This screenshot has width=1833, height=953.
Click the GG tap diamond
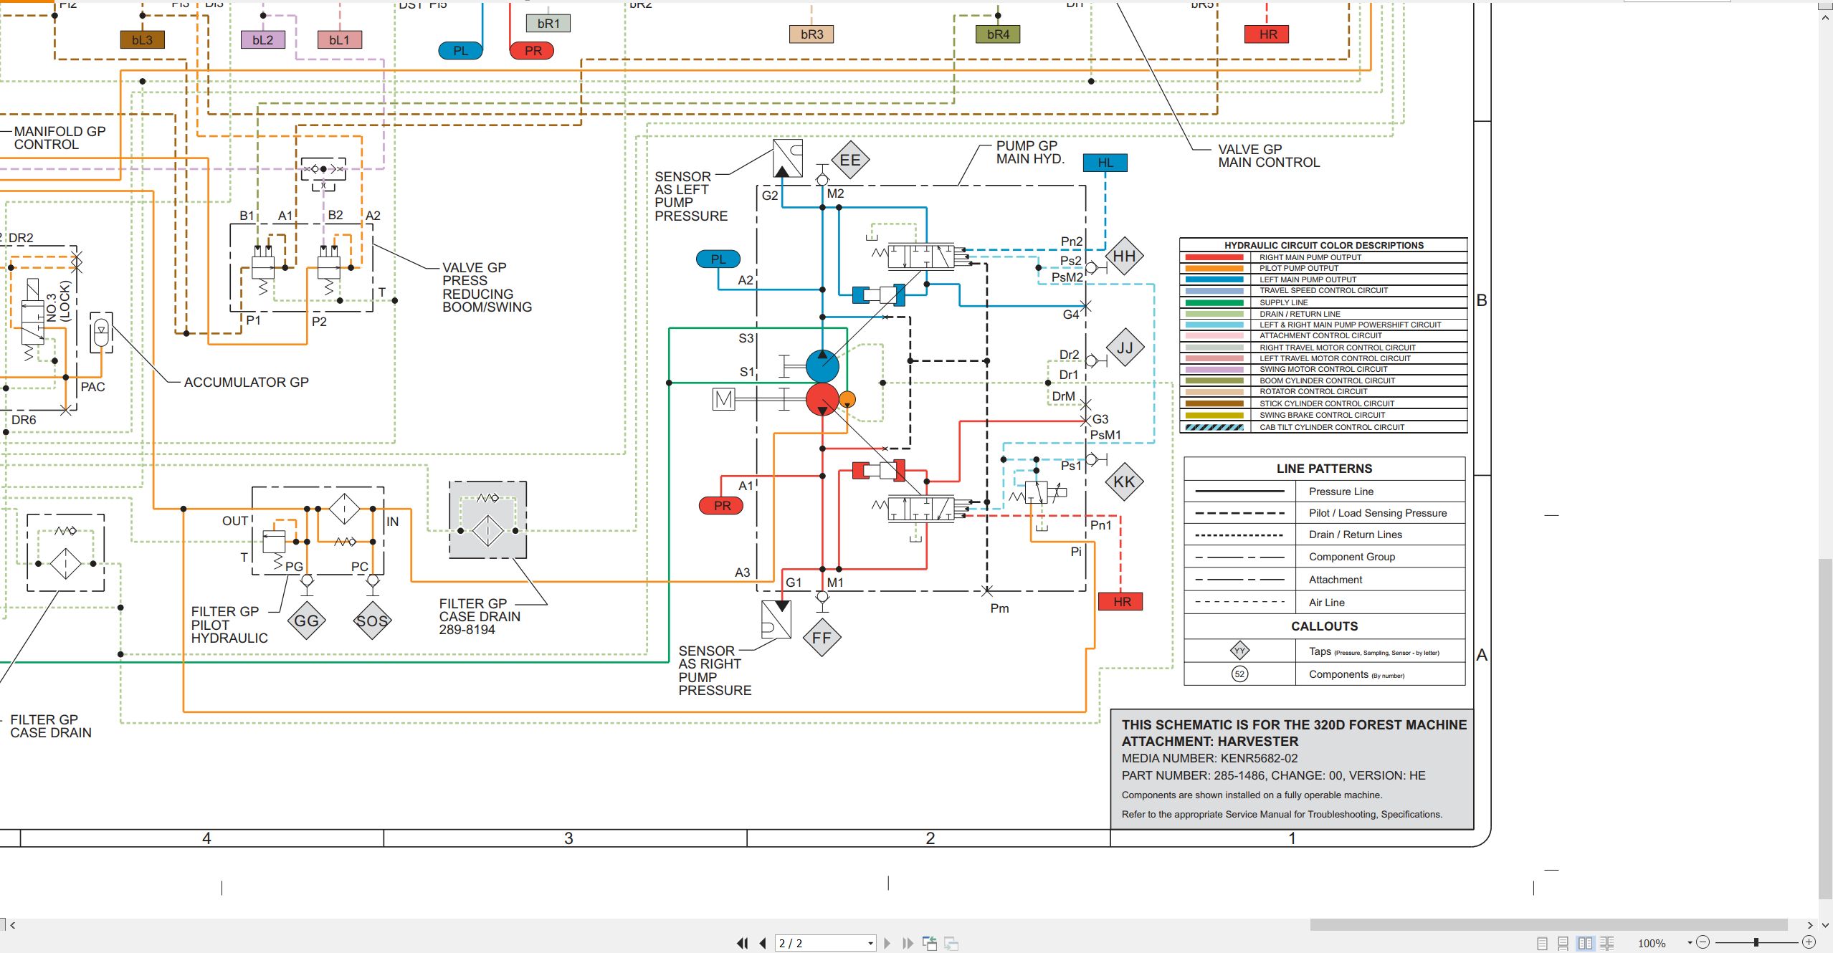[x=307, y=621]
